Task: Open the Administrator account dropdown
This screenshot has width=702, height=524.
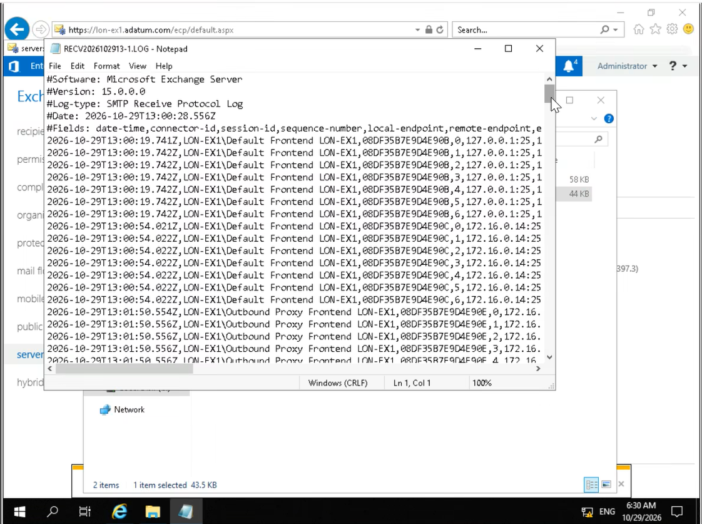Action: pos(628,66)
